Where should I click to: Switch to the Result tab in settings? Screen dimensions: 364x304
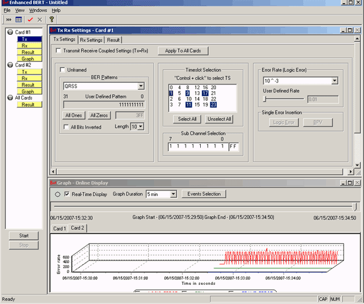click(x=113, y=40)
